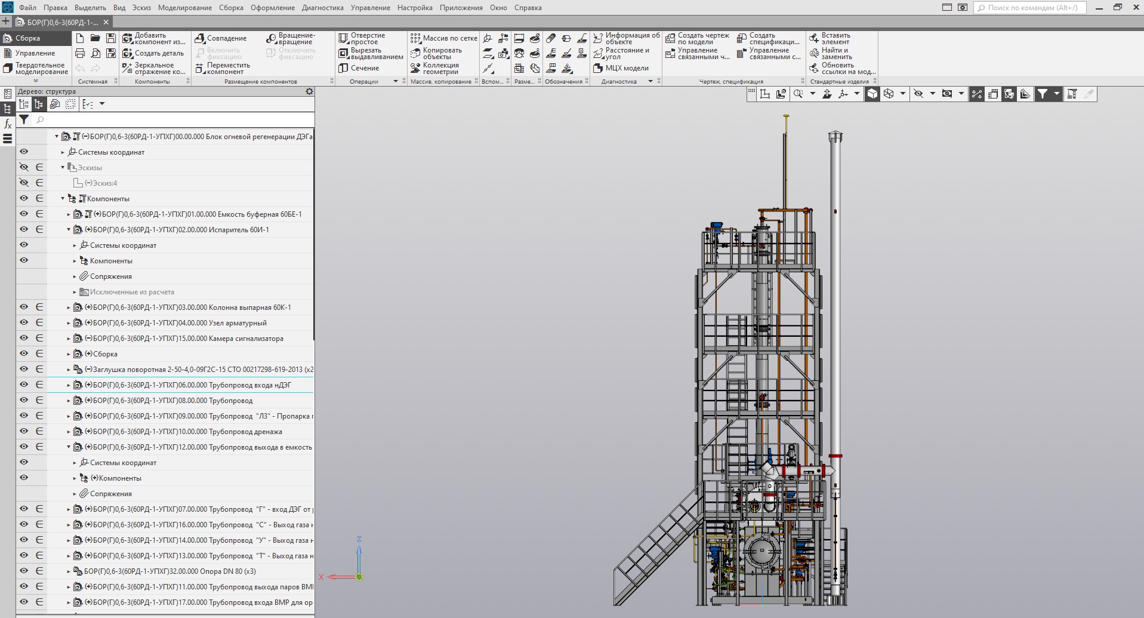Open the tree panel settings gear
Image resolution: width=1144 pixels, height=618 pixels.
pyautogui.click(x=309, y=91)
